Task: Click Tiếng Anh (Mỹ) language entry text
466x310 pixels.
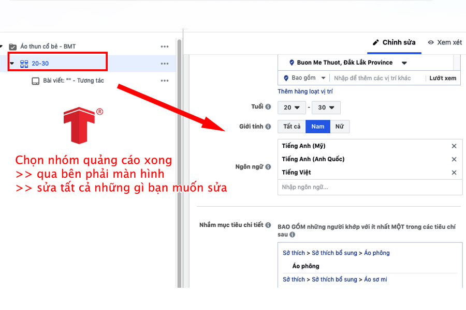Action: coord(303,146)
